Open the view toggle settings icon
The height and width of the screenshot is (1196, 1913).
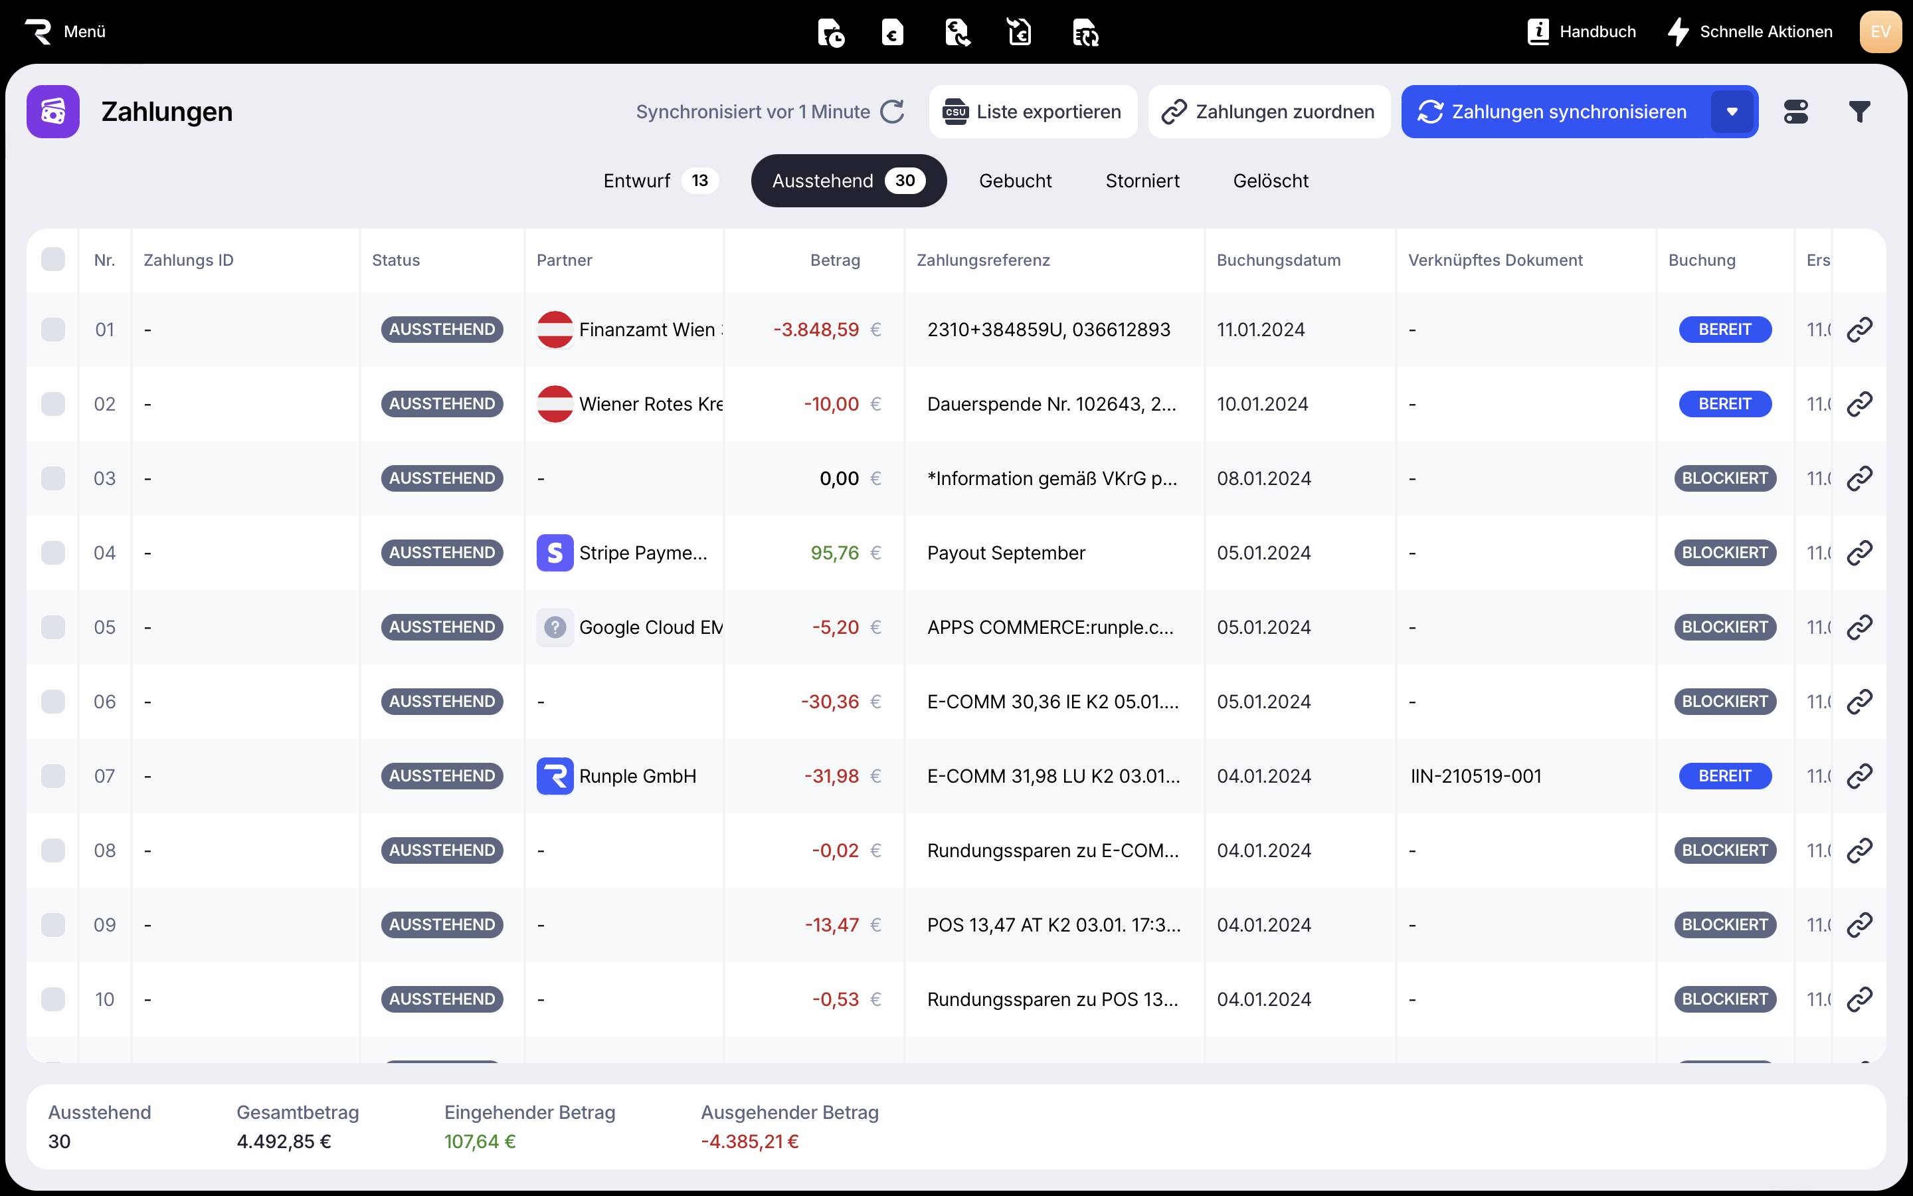[1795, 112]
